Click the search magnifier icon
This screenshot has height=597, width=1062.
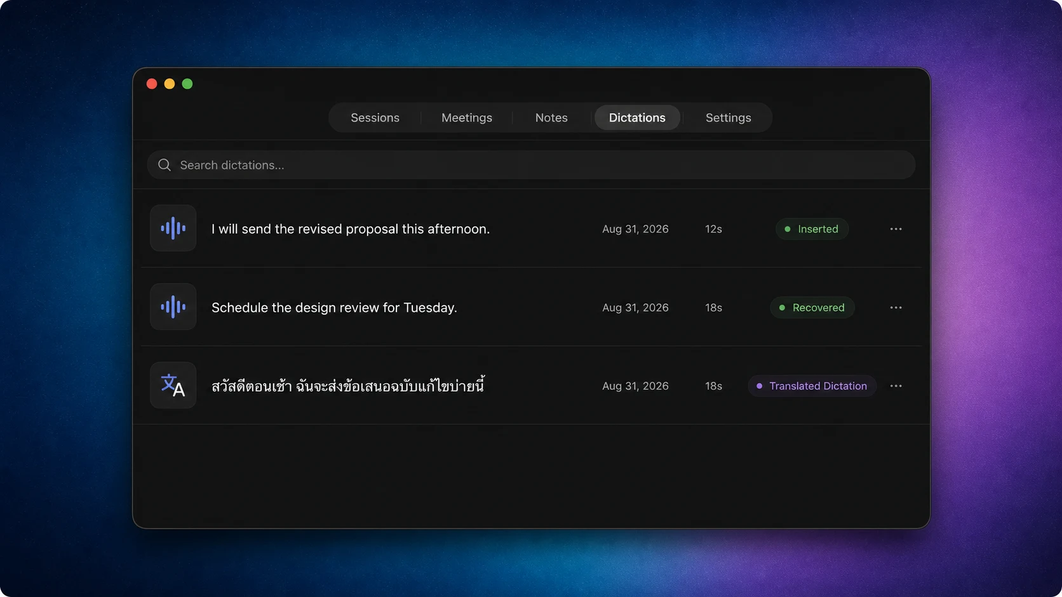[x=165, y=165]
